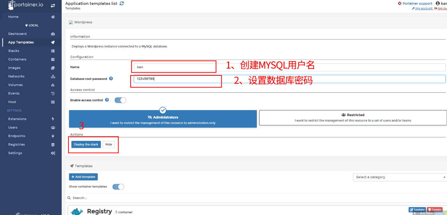This screenshot has width=447, height=215.
Task: Open Users in the sidebar
Action: [13, 128]
